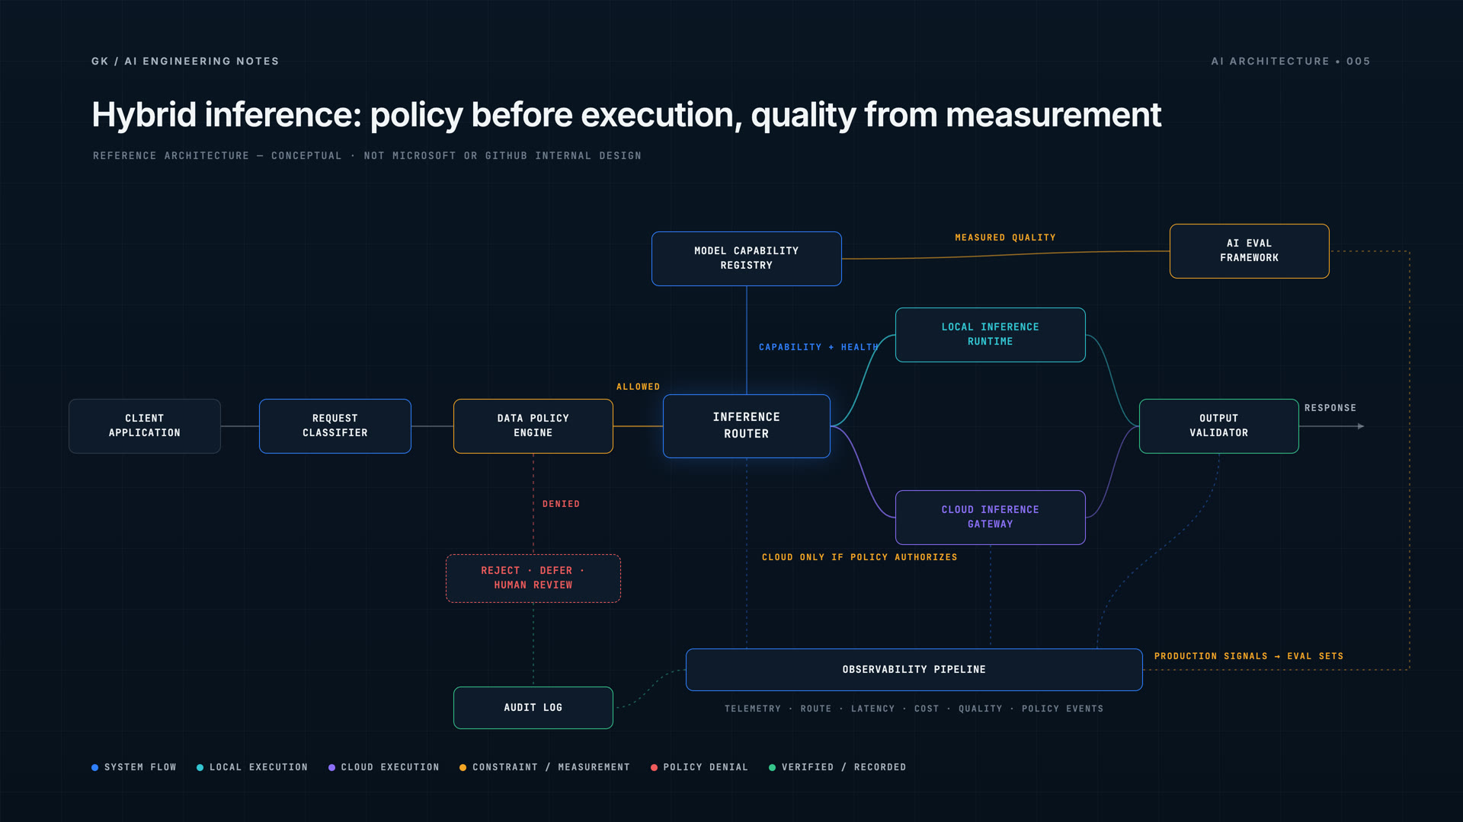Click the red Policy Denial legend dot
1463x822 pixels.
(x=654, y=767)
